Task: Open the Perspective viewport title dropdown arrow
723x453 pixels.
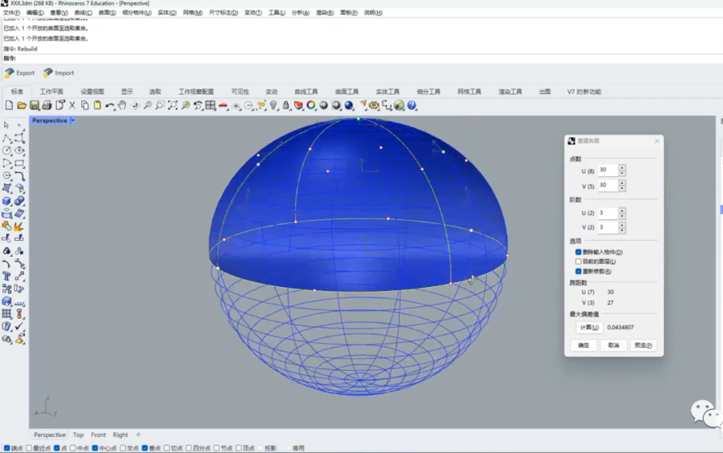Action: point(73,120)
